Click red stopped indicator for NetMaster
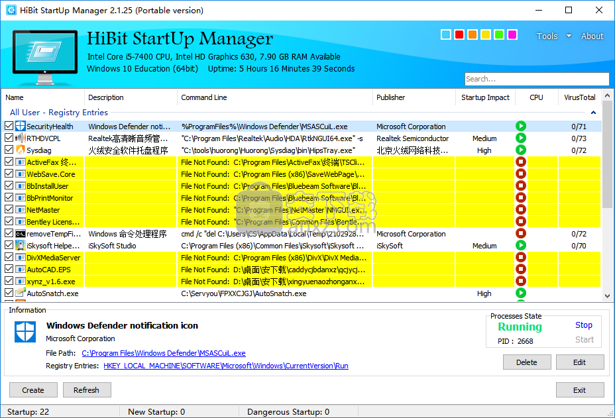This screenshot has width=615, height=418. click(x=521, y=209)
